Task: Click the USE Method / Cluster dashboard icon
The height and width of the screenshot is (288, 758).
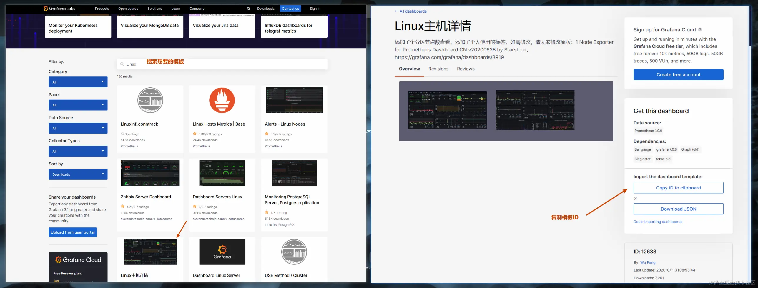Action: point(294,252)
